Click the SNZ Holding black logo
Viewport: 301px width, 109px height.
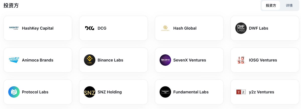click(90, 92)
